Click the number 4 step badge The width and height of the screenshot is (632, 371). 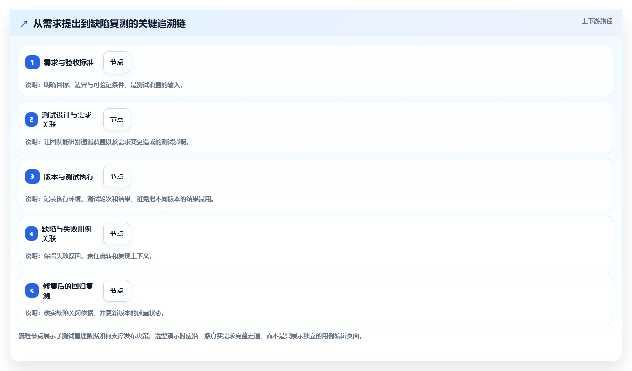[31, 234]
